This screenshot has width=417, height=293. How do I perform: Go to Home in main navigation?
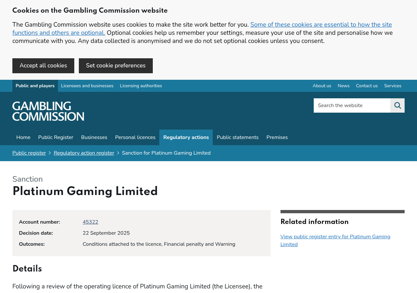coord(23,137)
